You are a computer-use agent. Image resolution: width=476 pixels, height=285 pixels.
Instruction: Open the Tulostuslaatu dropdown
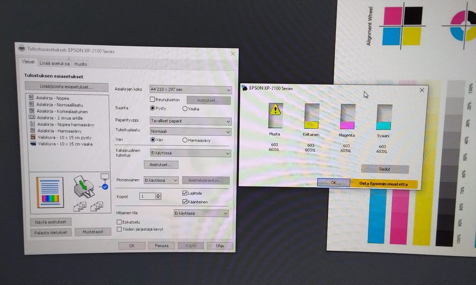pyautogui.click(x=190, y=131)
